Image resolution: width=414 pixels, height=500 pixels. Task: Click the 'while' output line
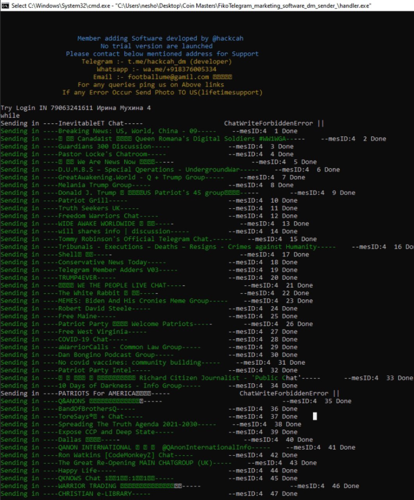point(10,116)
